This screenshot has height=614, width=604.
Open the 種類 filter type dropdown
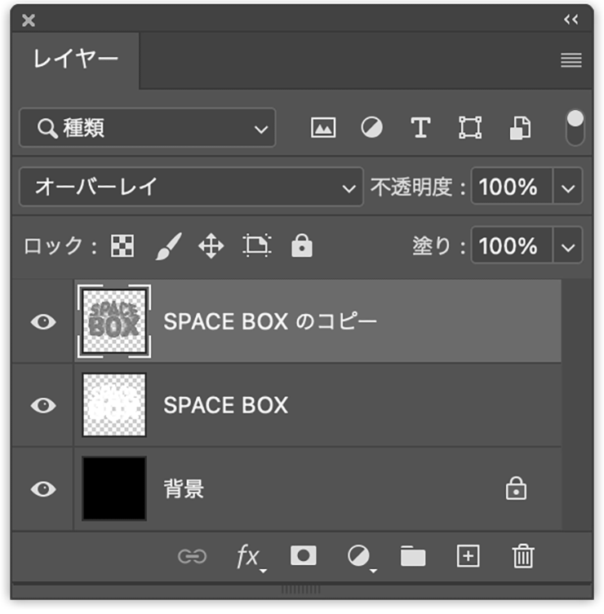tap(148, 128)
